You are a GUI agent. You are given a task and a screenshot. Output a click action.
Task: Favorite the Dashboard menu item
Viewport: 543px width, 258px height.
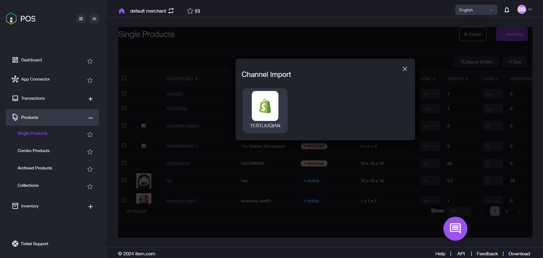click(90, 61)
